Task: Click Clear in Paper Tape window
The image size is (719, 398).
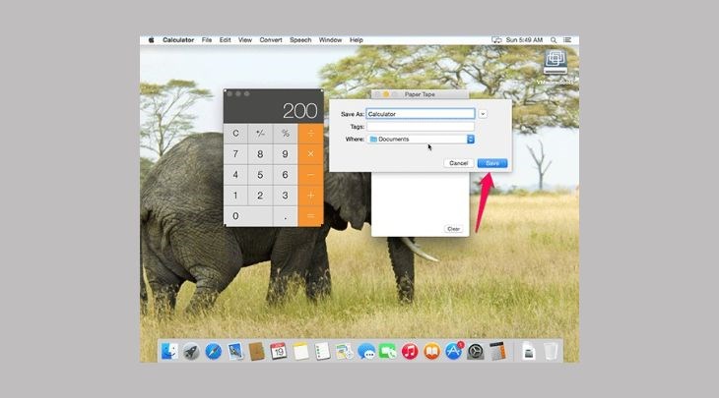Action: click(453, 229)
